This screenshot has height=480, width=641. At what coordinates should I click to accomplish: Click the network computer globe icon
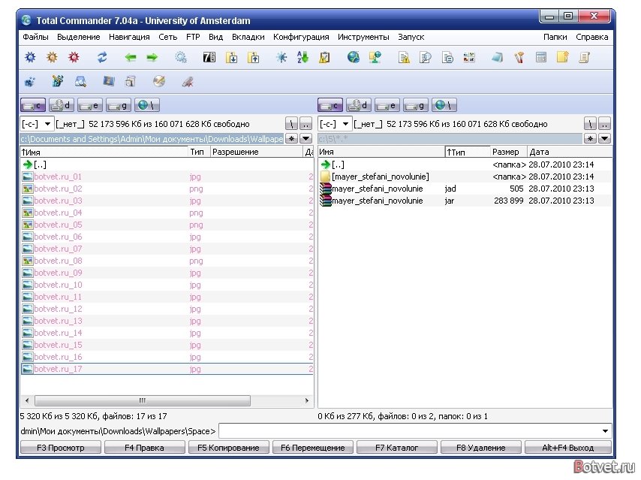tap(375, 57)
